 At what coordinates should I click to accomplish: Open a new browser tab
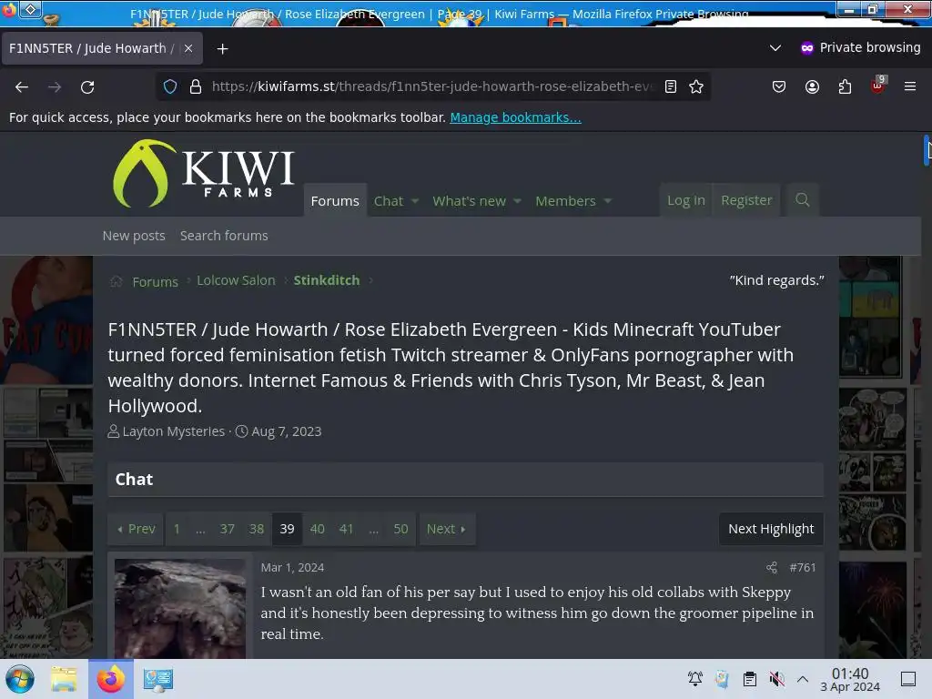(222, 49)
